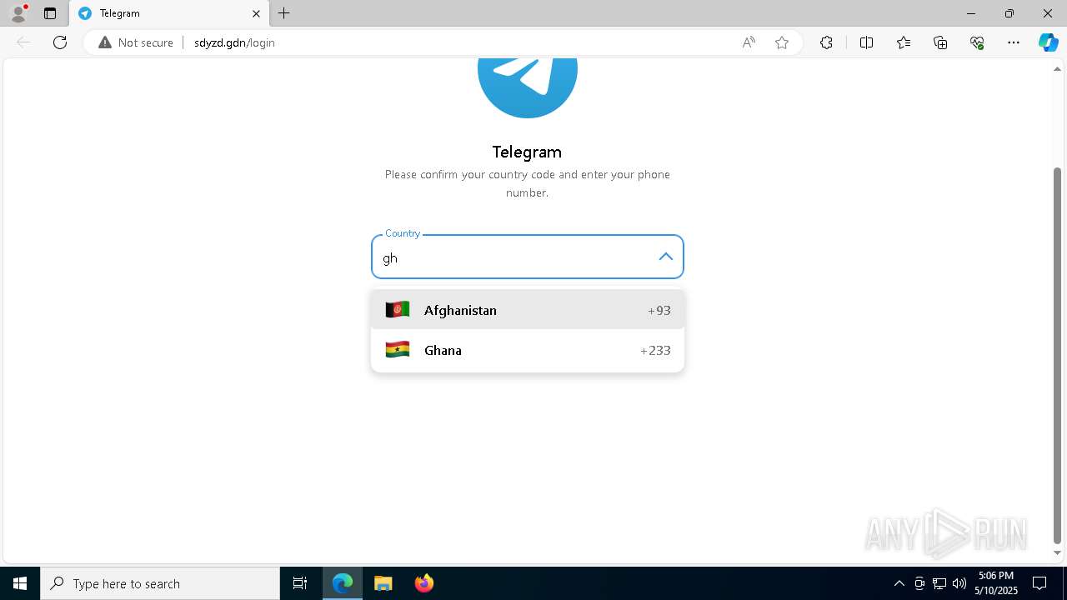Go back to previous page
The height and width of the screenshot is (600, 1067).
tap(23, 42)
